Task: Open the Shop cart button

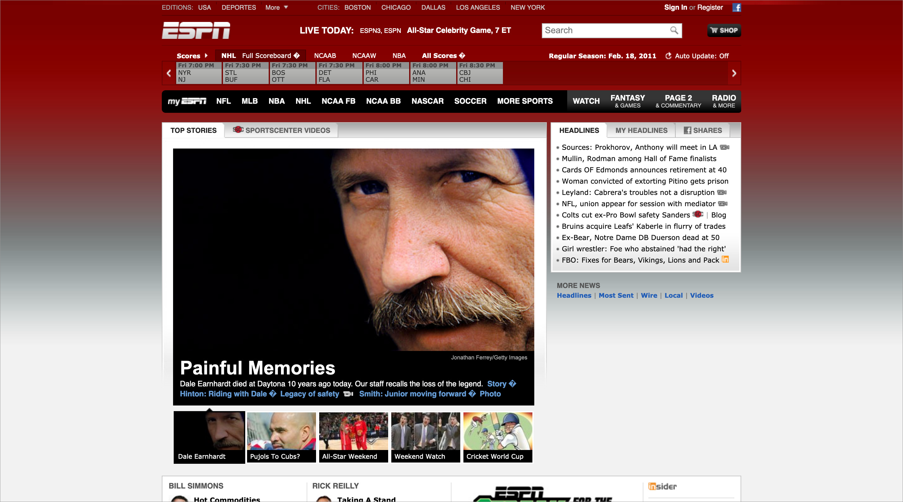Action: point(724,30)
